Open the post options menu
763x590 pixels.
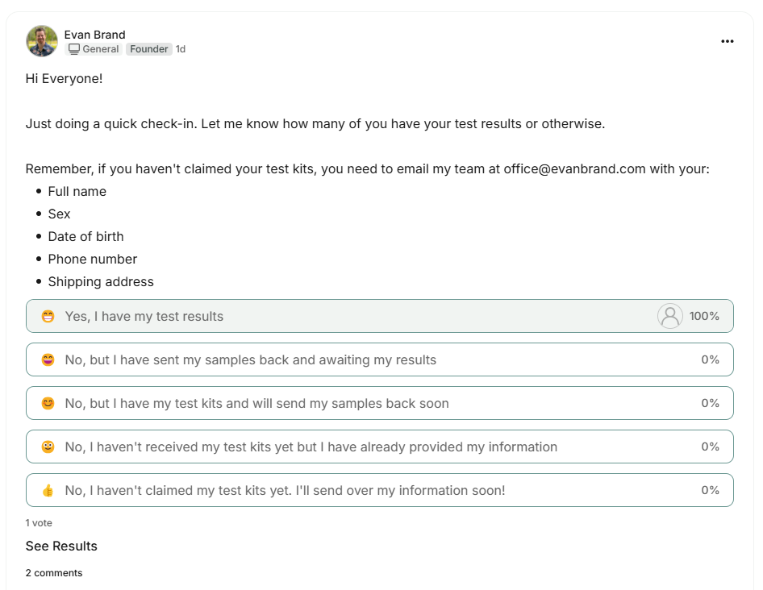point(727,41)
